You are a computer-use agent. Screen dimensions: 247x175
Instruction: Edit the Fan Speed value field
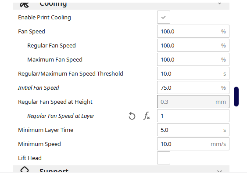click(193, 31)
